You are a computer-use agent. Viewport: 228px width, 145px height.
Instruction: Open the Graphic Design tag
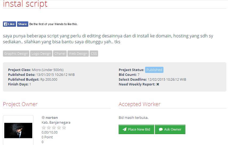[x=16, y=54]
